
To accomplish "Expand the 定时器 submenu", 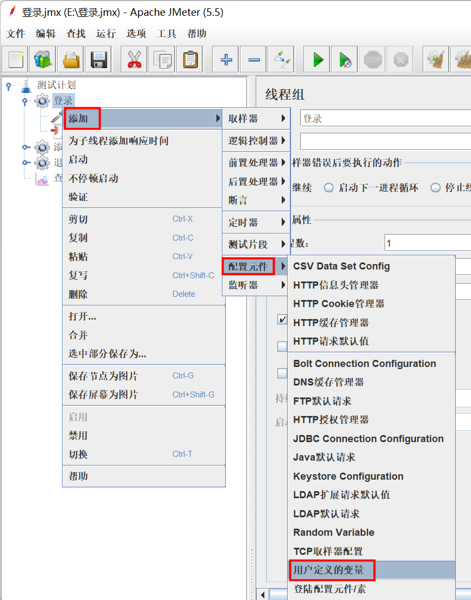I will point(256,222).
